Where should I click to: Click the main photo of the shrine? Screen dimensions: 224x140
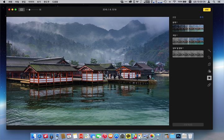pyautogui.click(x=88, y=71)
